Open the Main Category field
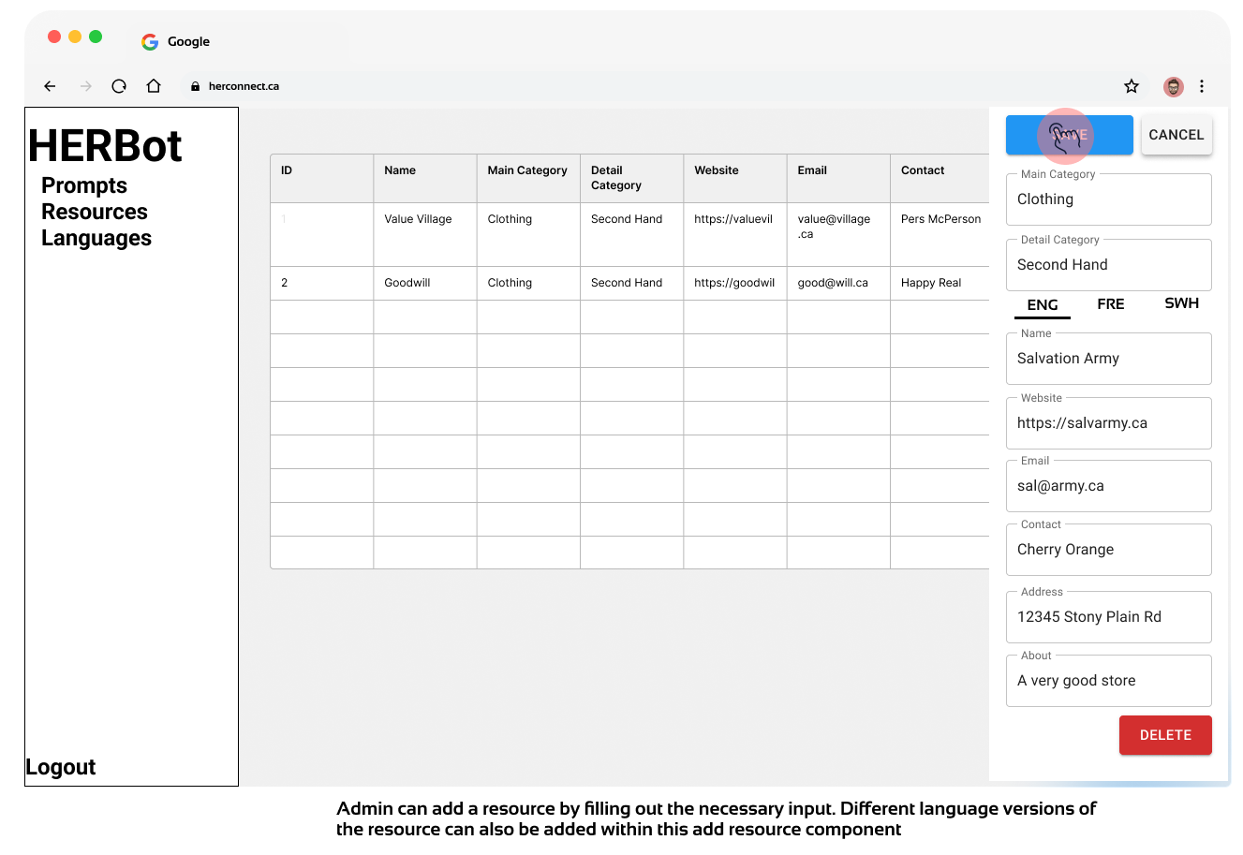 coord(1108,199)
